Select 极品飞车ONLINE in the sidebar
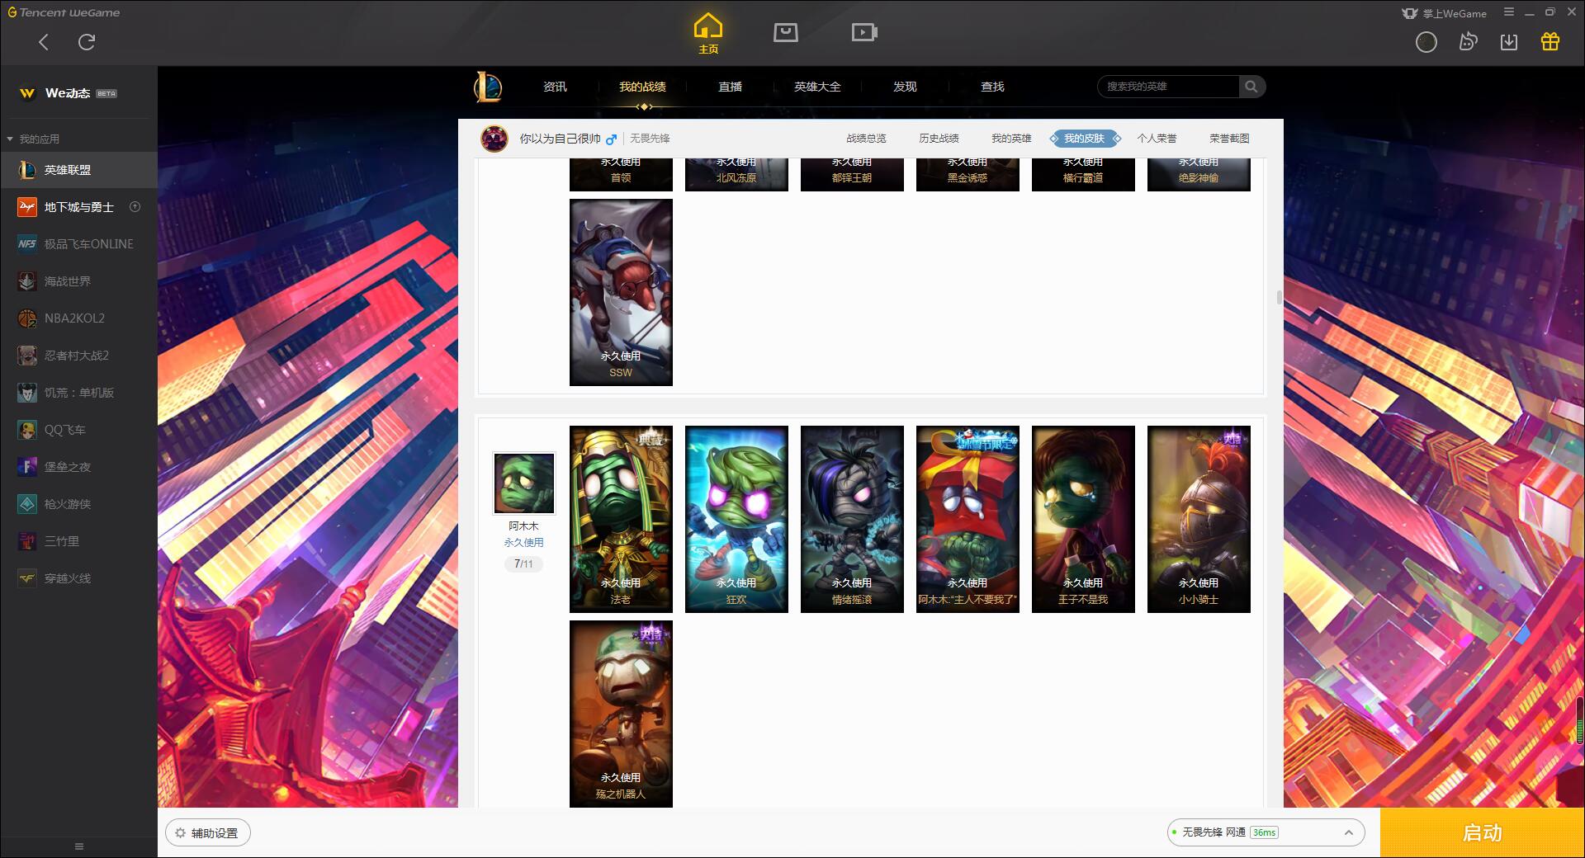 point(78,244)
